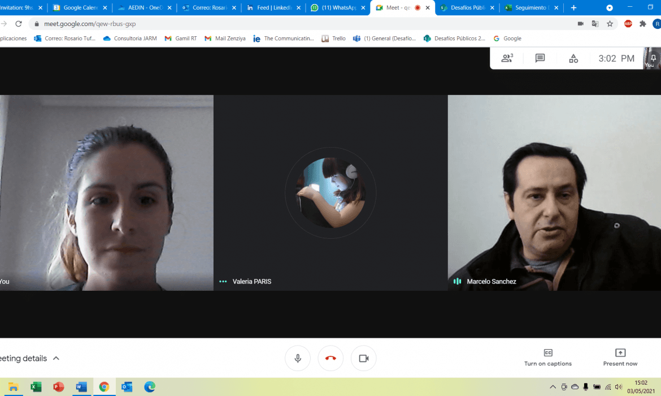Open the participants list icon
Image resolution: width=661 pixels, height=396 pixels.
pos(507,58)
